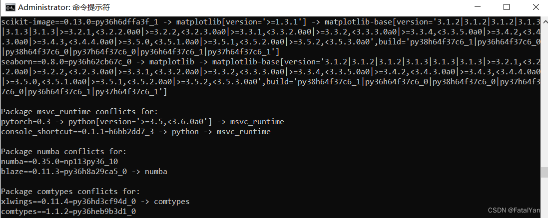Click the 'Package msvc_runtime conflicts for:' line
Screen dimensions: 548x218
click(x=79, y=112)
